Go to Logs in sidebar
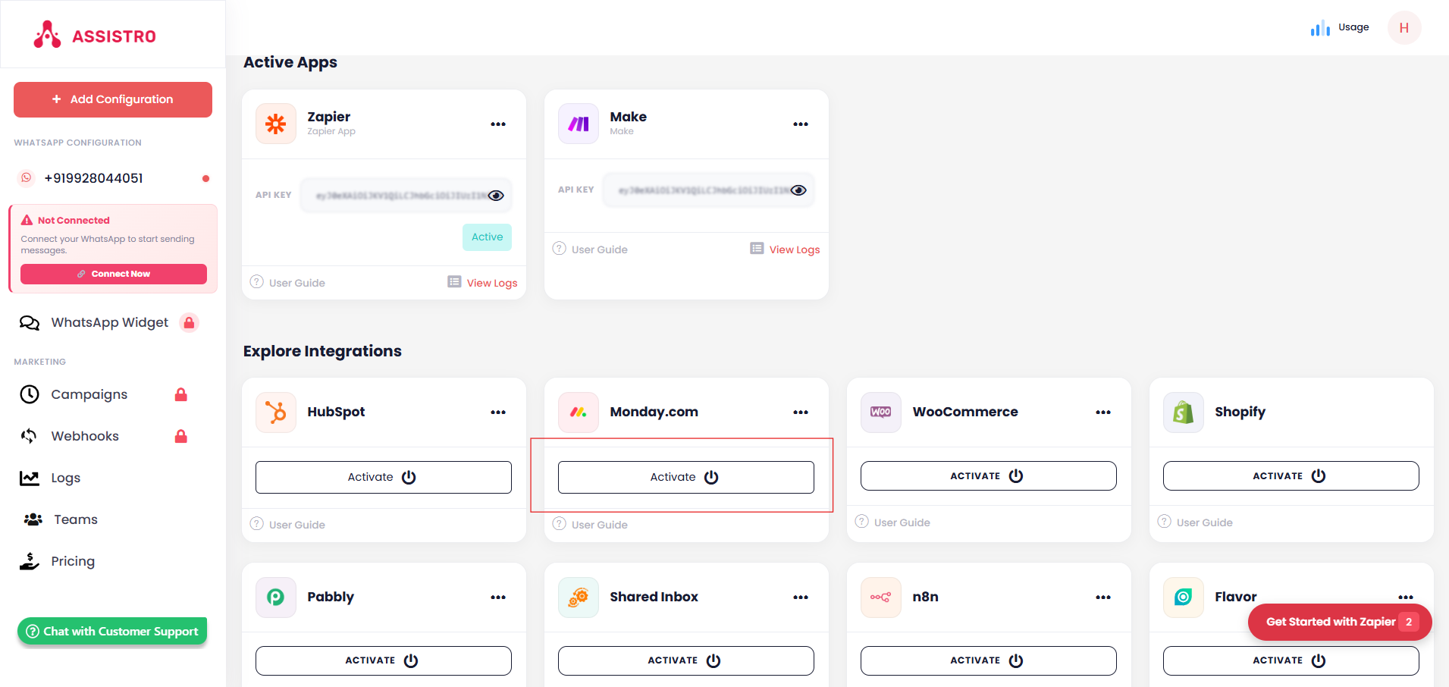 (x=65, y=478)
